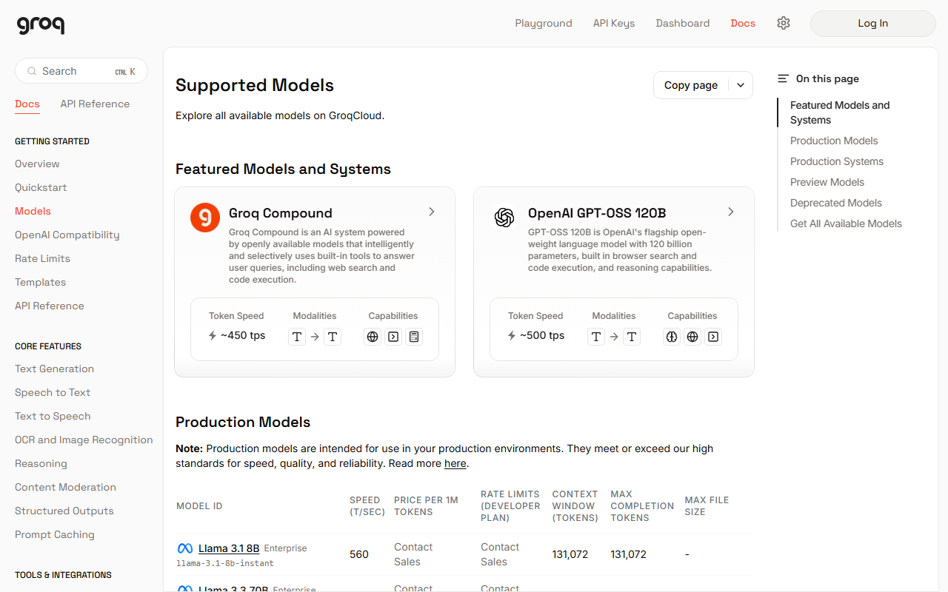The height and width of the screenshot is (592, 948).
Task: Jump to Get All Available Models section
Action: 846,223
